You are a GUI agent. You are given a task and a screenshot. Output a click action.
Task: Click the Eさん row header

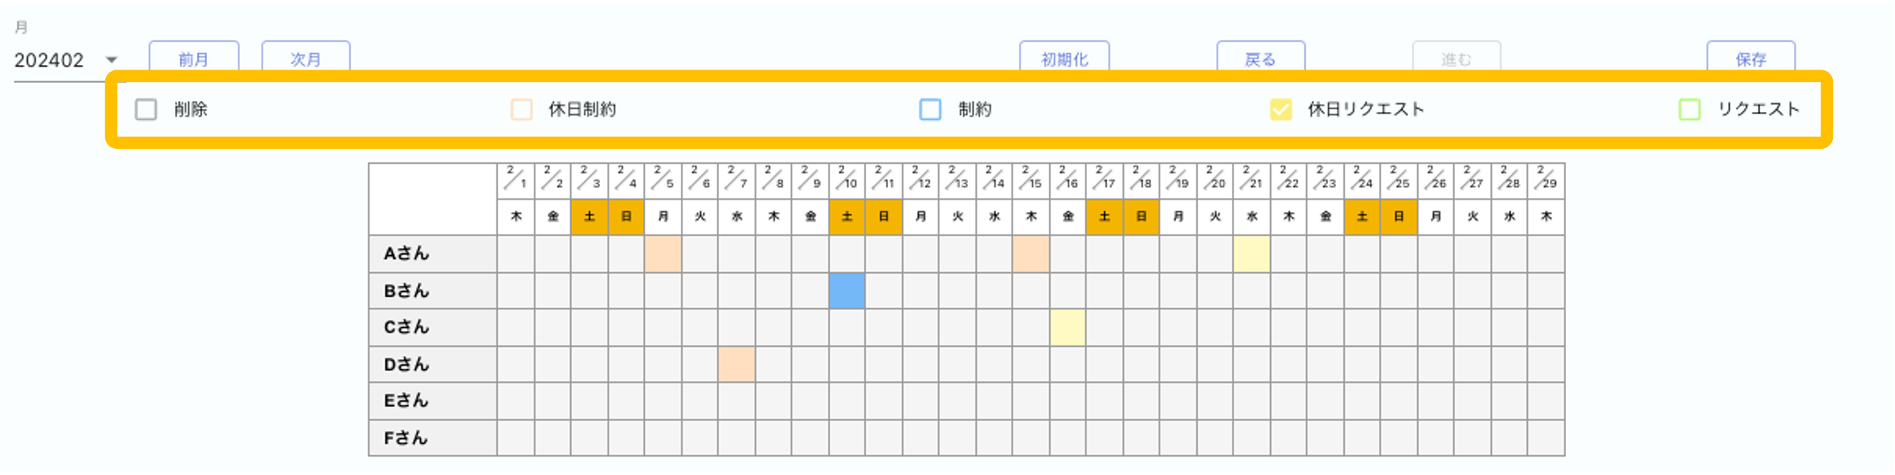pos(432,401)
